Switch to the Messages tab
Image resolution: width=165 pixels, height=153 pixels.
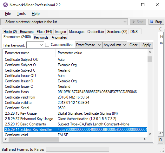coord(77,32)
